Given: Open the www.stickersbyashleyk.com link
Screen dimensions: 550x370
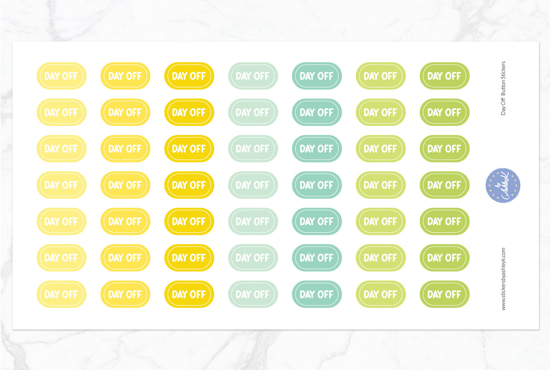Looking at the screenshot, I should click(503, 279).
